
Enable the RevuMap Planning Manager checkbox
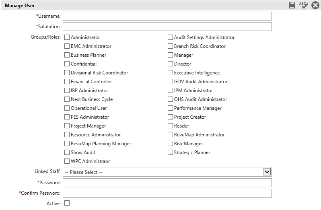tap(67, 144)
